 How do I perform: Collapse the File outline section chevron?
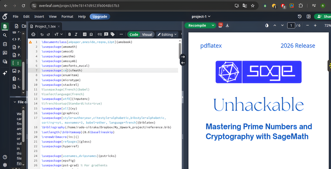(15, 102)
